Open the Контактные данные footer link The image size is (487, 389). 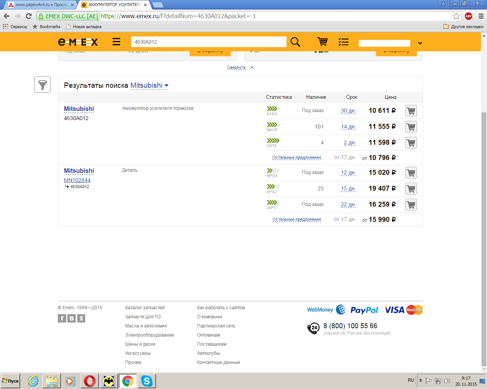218,362
